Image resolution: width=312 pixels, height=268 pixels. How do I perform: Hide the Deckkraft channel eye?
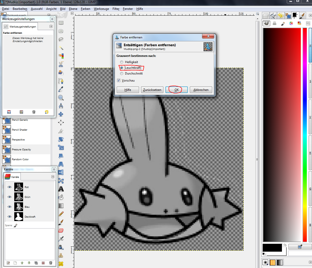(x=10, y=217)
